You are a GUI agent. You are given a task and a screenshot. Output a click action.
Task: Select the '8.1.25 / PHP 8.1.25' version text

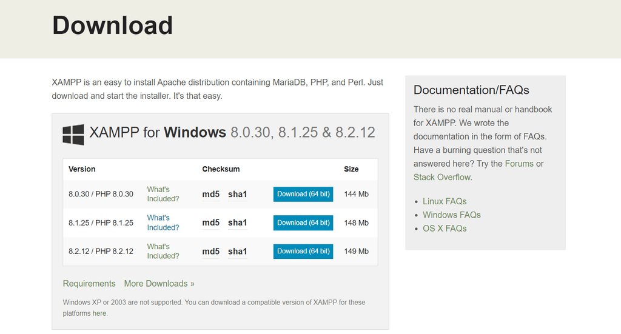tap(101, 223)
